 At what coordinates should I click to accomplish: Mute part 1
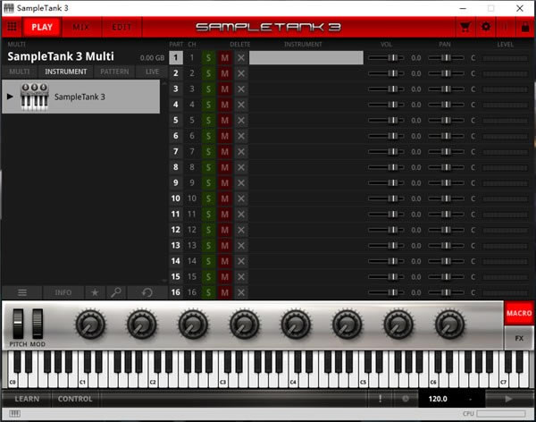[224, 57]
